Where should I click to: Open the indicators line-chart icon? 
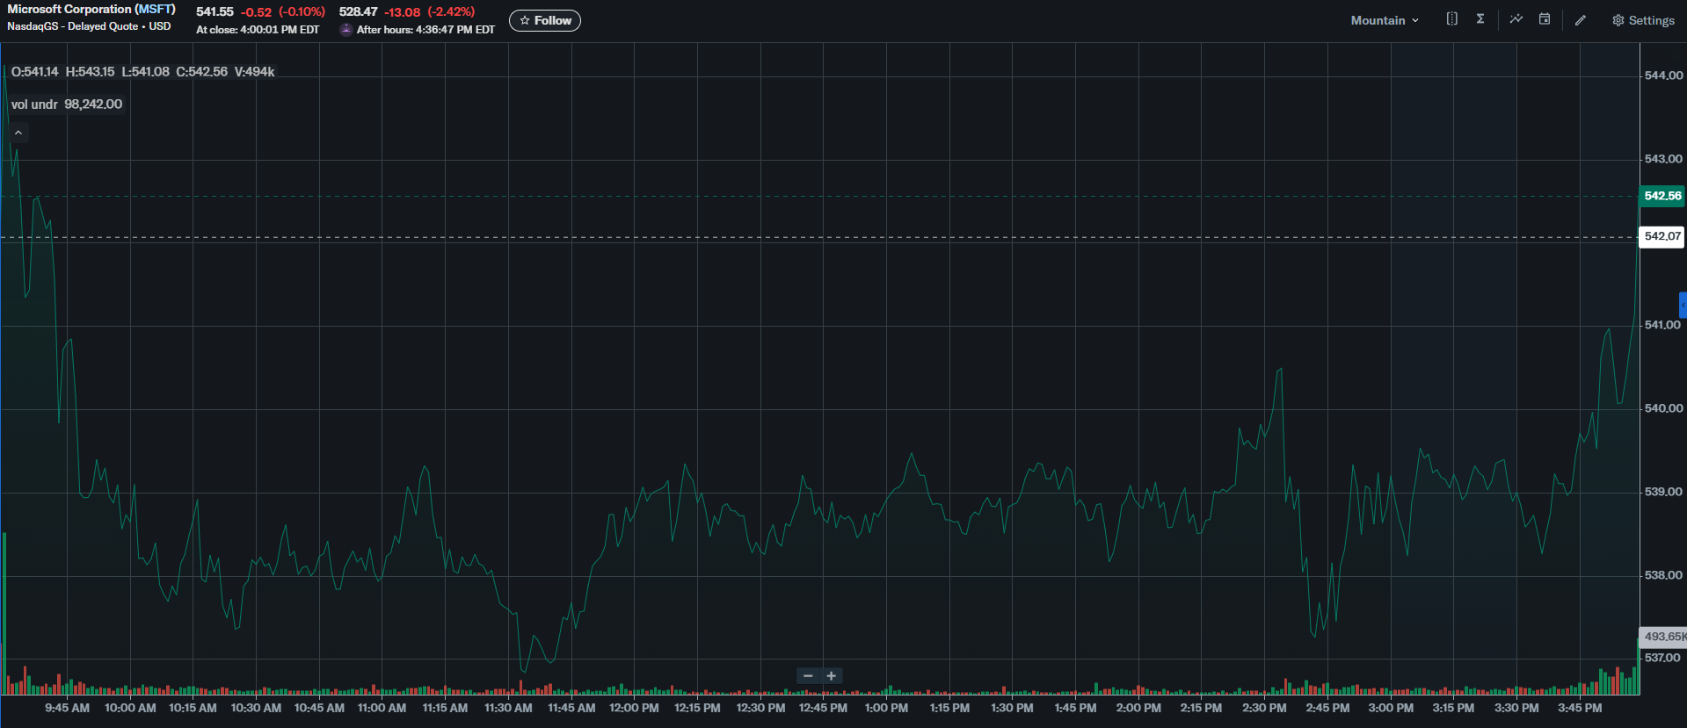pos(1516,19)
